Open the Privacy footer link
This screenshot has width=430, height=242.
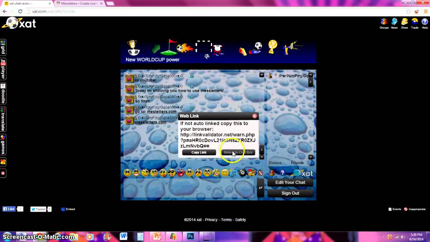211,220
